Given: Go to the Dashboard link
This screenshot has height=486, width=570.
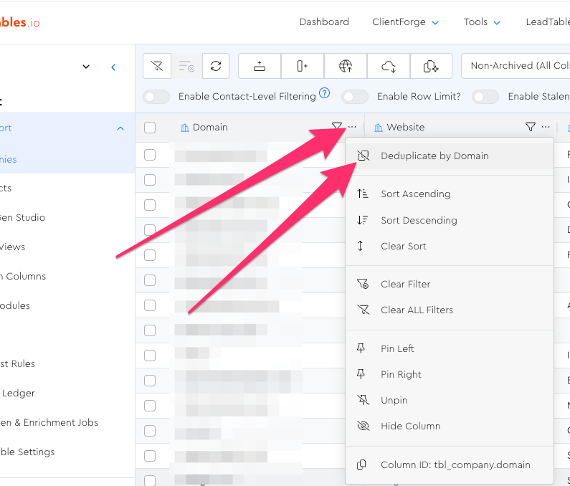Looking at the screenshot, I should [x=324, y=22].
